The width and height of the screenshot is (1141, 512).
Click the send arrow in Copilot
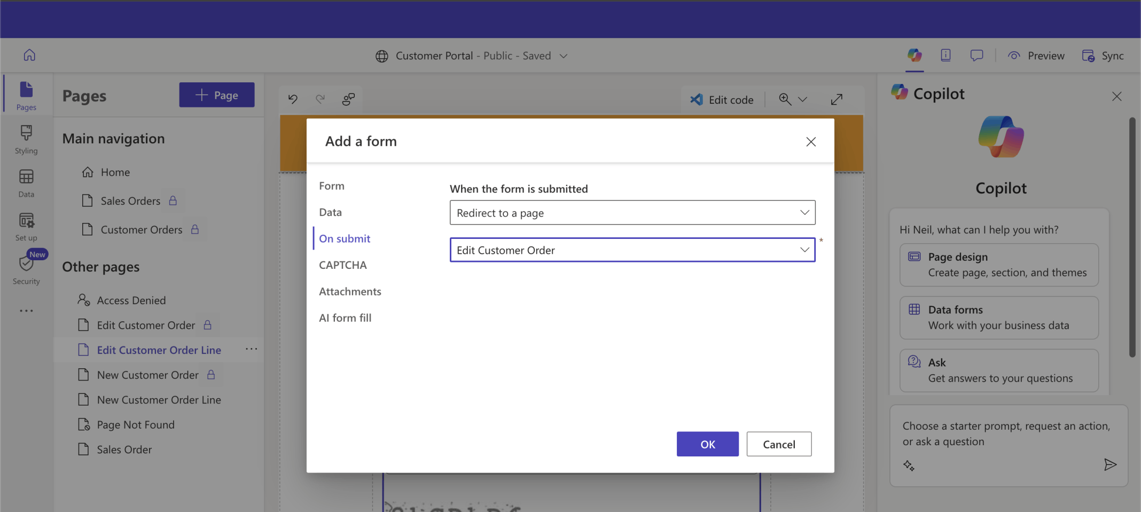coord(1110,464)
